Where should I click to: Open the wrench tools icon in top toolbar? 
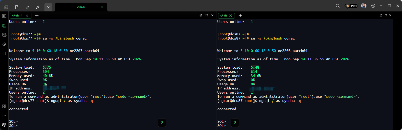[38, 7]
